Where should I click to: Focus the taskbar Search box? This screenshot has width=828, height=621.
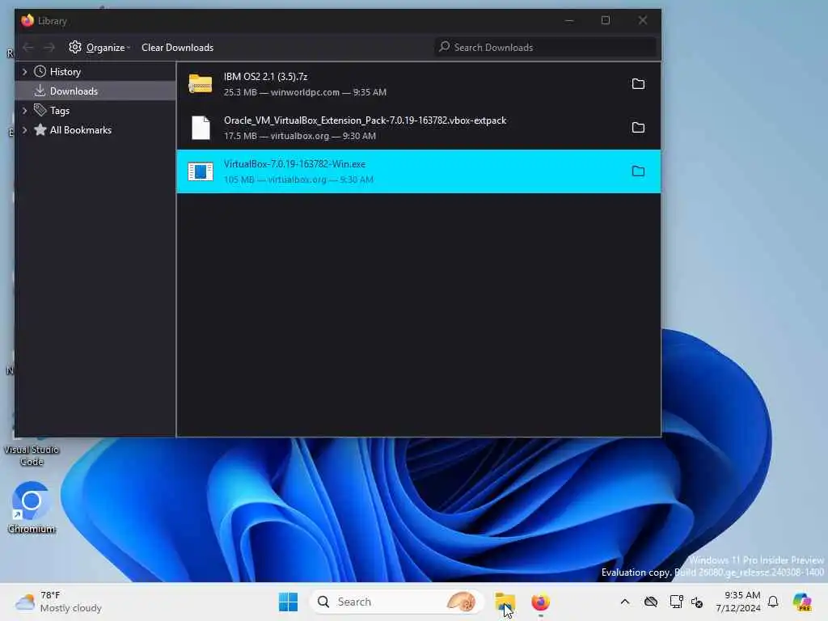click(x=396, y=602)
